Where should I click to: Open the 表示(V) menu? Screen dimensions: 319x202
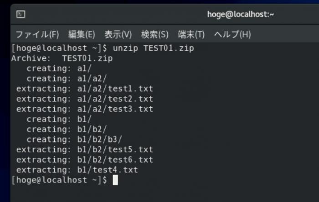coord(118,34)
